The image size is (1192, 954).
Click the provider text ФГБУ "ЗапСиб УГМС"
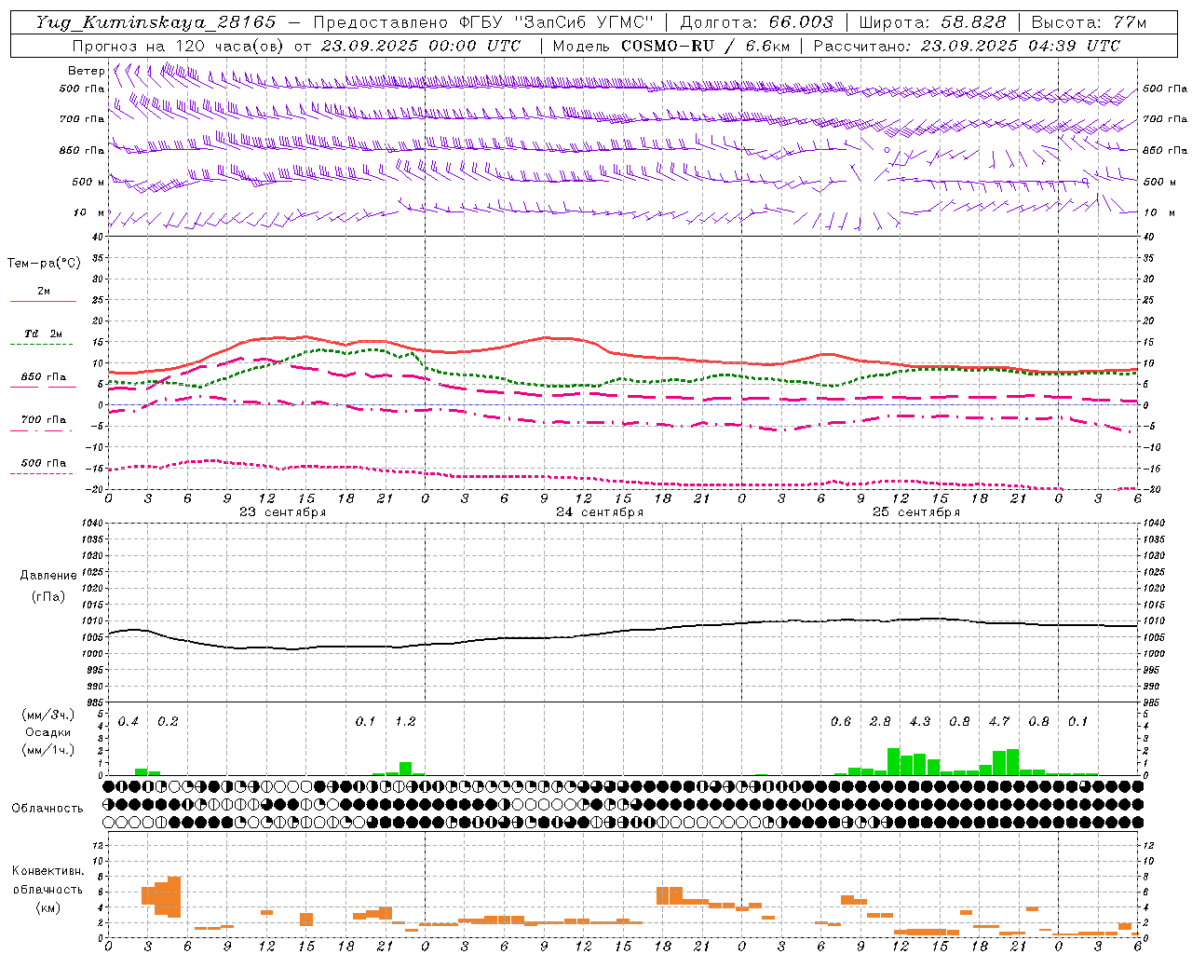(x=556, y=22)
